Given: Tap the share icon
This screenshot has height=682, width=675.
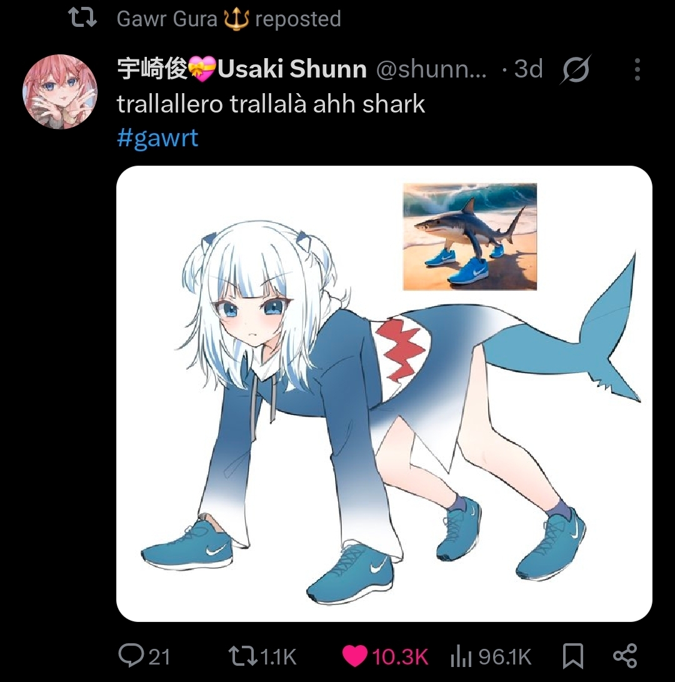Looking at the screenshot, I should [625, 656].
